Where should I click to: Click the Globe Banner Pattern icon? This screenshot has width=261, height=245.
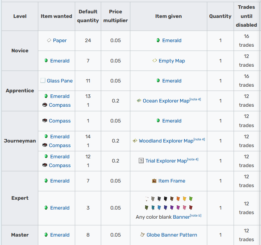pyautogui.click(x=142, y=235)
